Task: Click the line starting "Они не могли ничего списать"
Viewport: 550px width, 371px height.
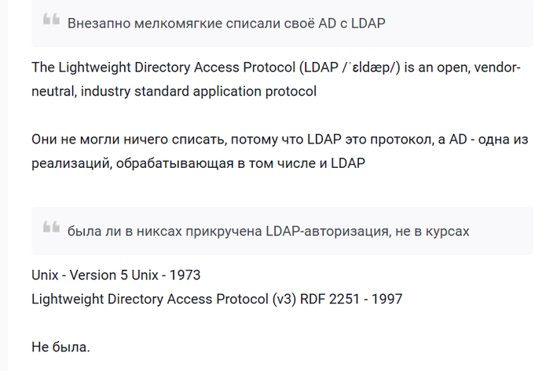Action: (275, 140)
